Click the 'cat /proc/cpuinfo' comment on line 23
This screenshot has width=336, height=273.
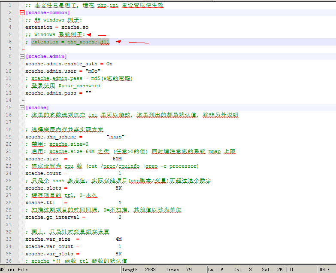pyautogui.click(x=114, y=166)
